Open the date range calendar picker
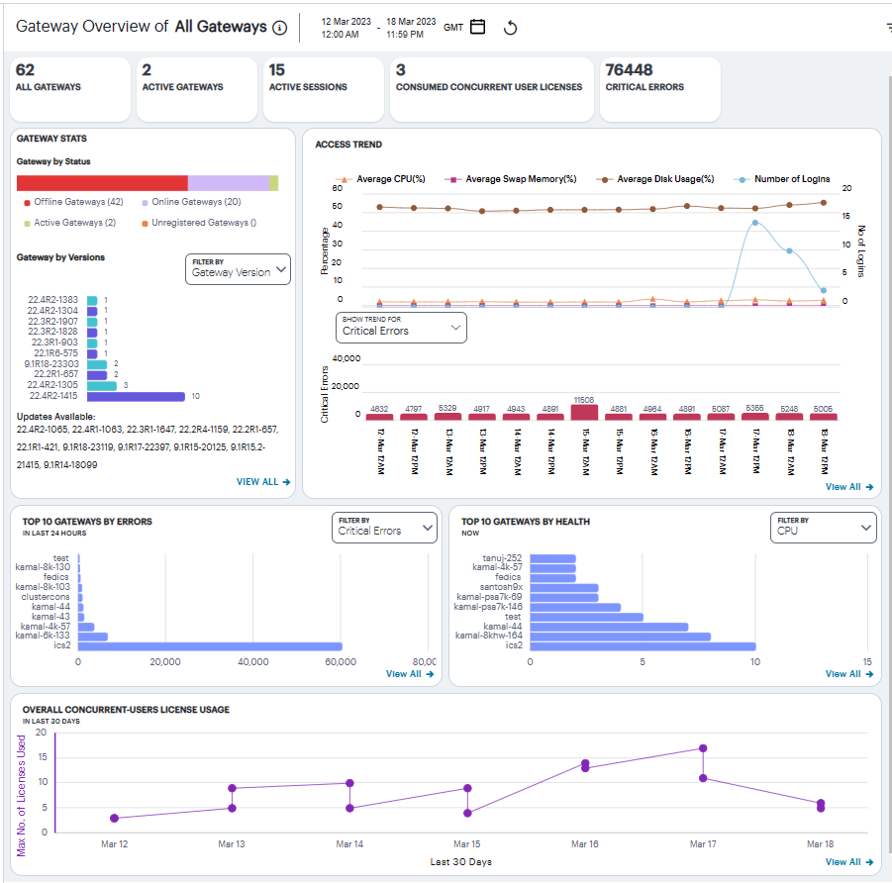892x883 pixels. click(x=477, y=27)
